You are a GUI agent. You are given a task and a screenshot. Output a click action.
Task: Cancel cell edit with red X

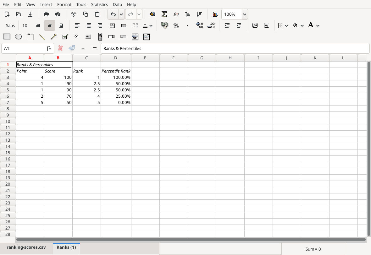point(60,48)
